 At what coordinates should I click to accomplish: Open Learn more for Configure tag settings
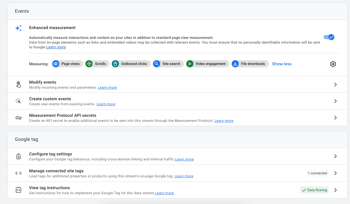pyautogui.click(x=184, y=159)
